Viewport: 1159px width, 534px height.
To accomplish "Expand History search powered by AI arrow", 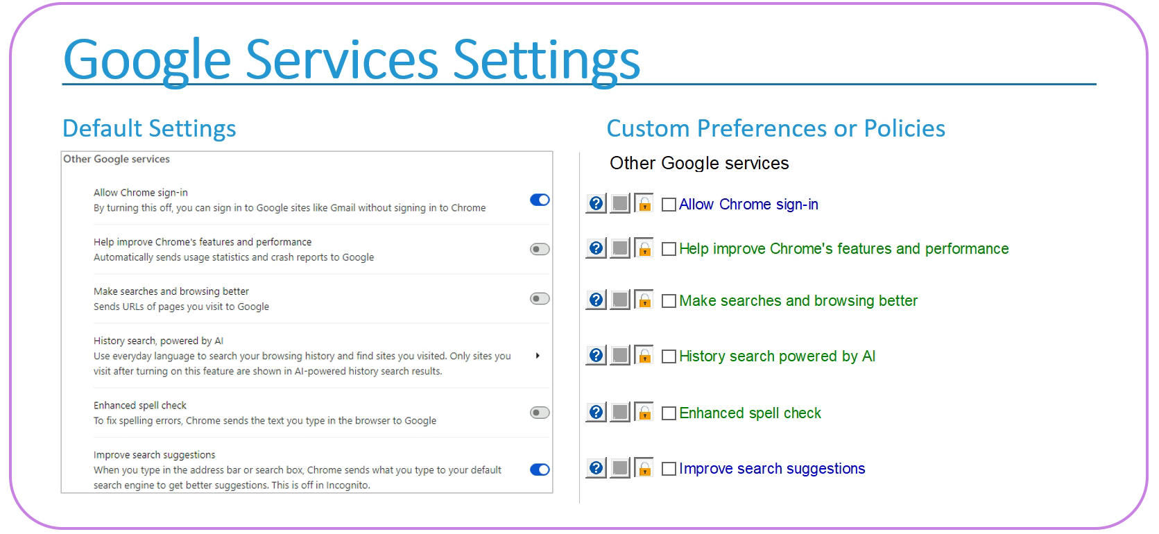I will click(x=538, y=356).
